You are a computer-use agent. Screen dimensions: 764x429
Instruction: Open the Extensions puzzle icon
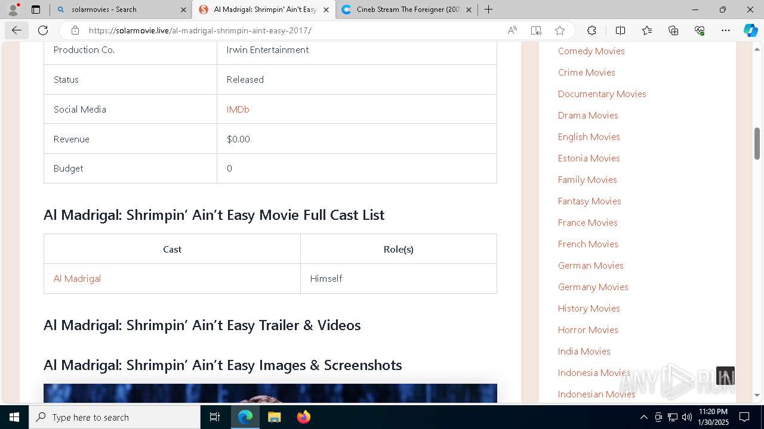[592, 30]
